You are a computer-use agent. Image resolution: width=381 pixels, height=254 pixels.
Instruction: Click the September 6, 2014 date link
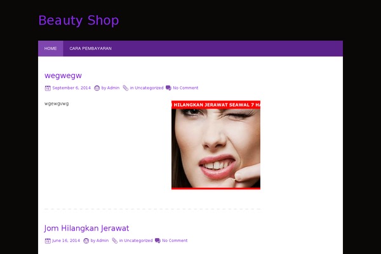click(71, 88)
